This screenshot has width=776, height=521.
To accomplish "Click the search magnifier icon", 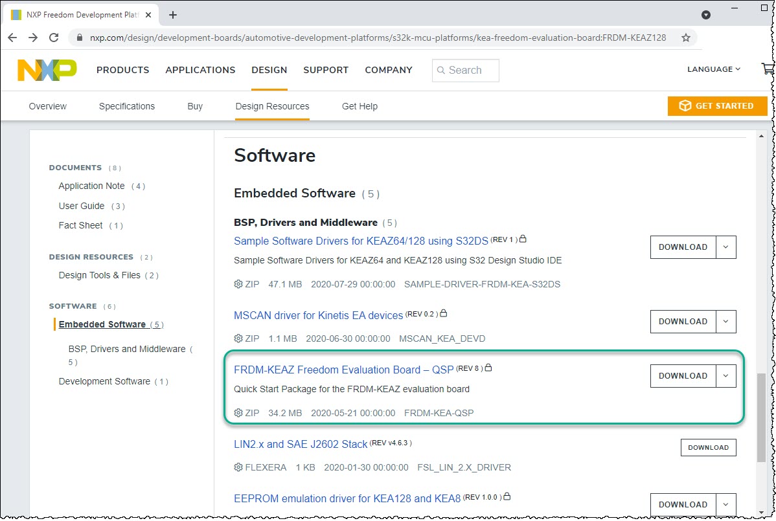I will pyautogui.click(x=441, y=70).
